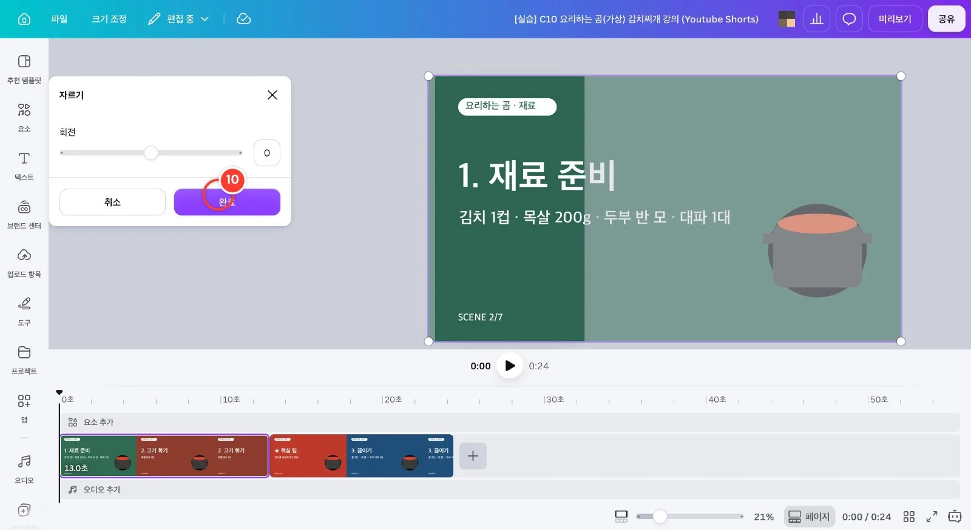Open the 앱 apps panel
The image size is (971, 530).
pyautogui.click(x=24, y=409)
